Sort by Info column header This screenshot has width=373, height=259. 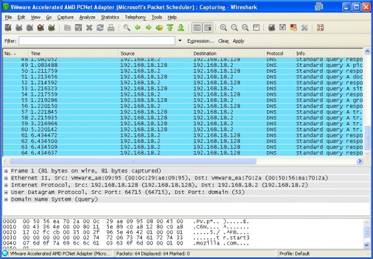pos(328,54)
